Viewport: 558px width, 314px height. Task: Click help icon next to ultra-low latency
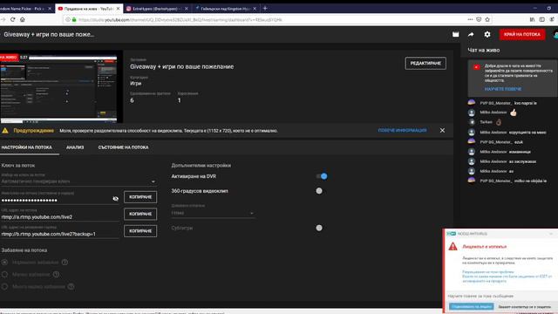pos(71,287)
